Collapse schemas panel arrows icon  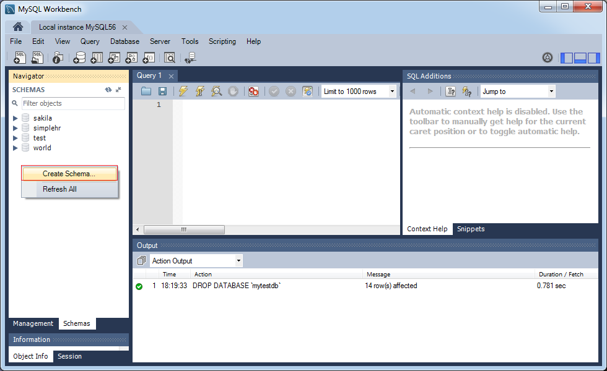click(x=118, y=90)
